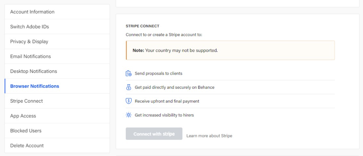Click 'Get paid directly and securely on Behance'
This screenshot has width=363, height=156.
pos(175,87)
